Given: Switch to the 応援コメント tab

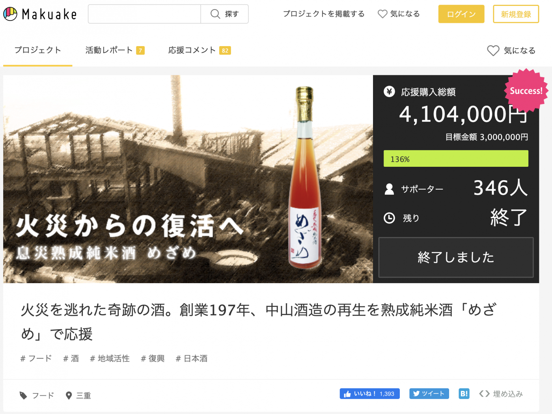Looking at the screenshot, I should (x=192, y=50).
